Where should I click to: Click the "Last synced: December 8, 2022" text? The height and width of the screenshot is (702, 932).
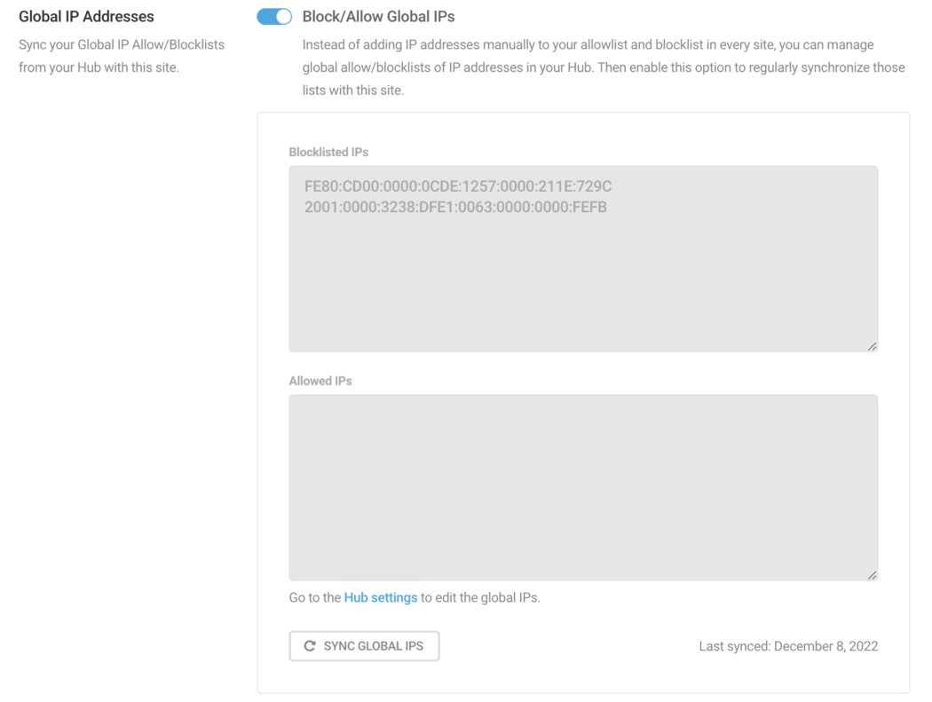(788, 646)
